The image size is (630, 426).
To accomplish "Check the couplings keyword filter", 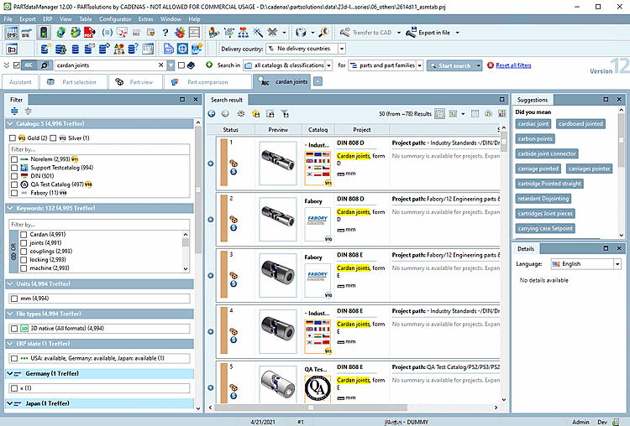I will [x=24, y=251].
